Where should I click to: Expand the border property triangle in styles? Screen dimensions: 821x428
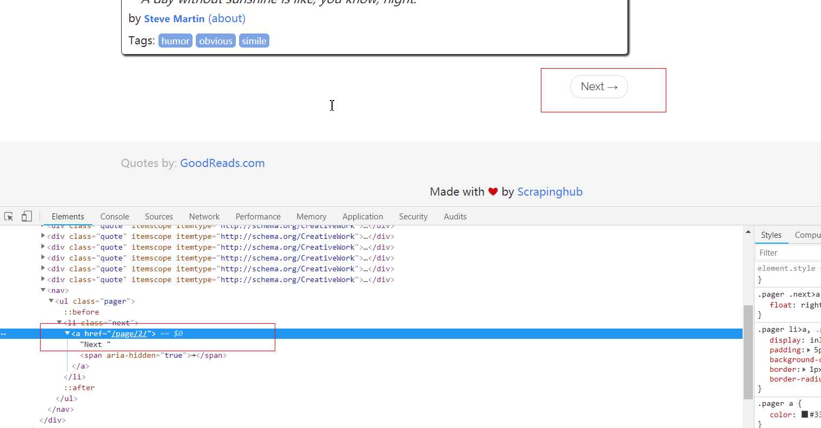click(804, 369)
